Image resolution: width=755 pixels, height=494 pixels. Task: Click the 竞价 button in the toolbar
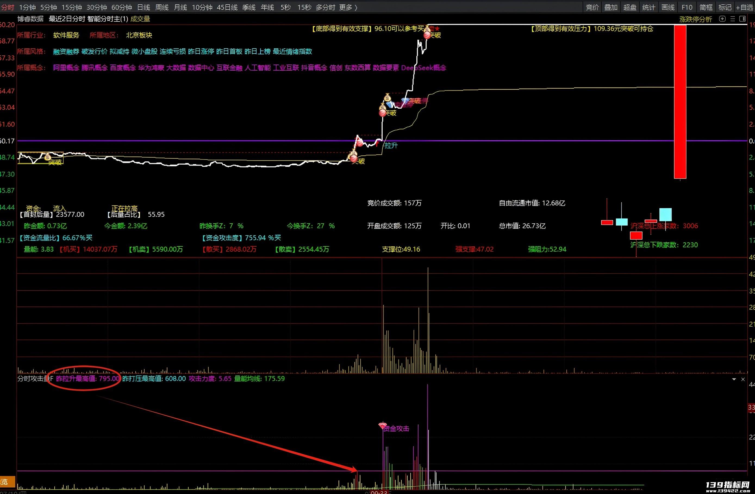coord(592,7)
